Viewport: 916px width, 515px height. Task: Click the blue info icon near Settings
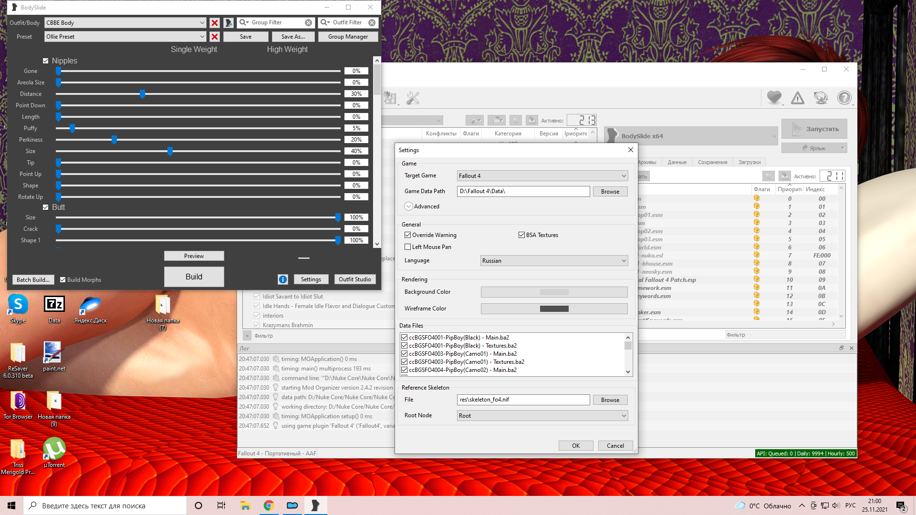[x=282, y=279]
